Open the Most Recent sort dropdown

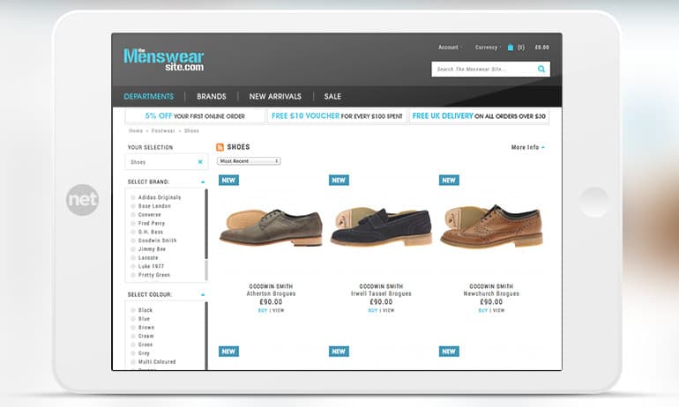click(249, 161)
